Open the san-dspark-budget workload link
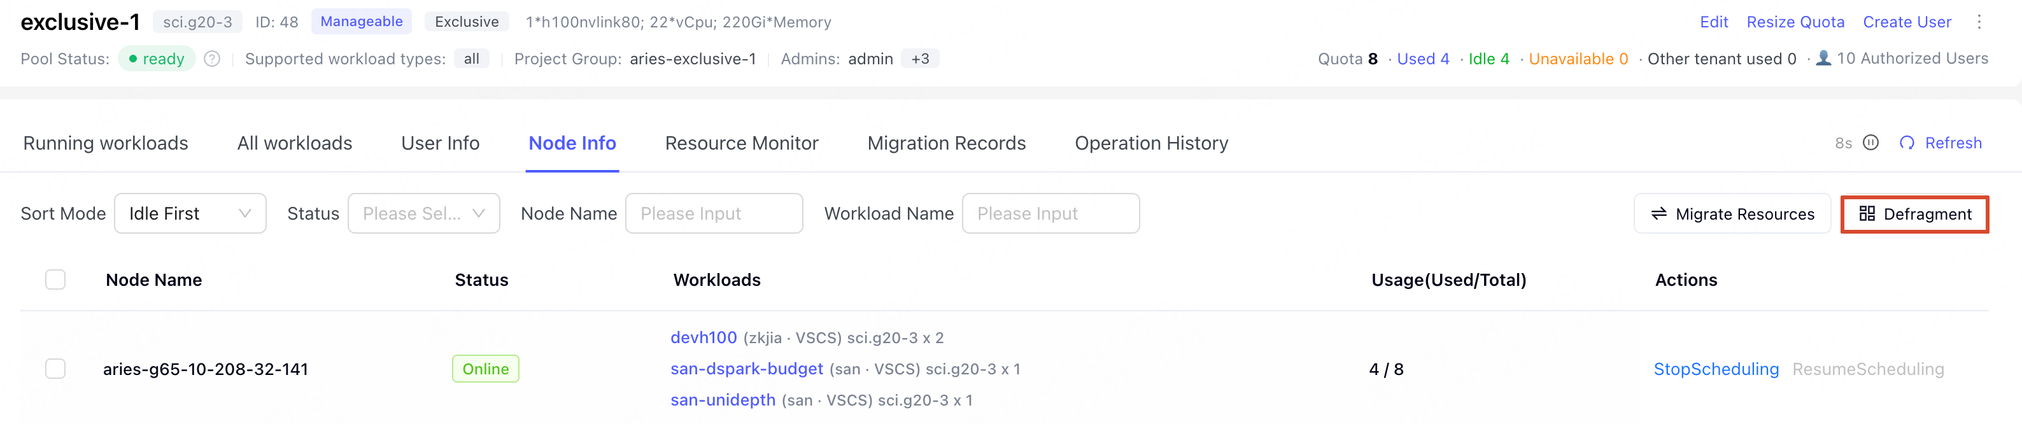This screenshot has width=2022, height=424. tap(747, 369)
